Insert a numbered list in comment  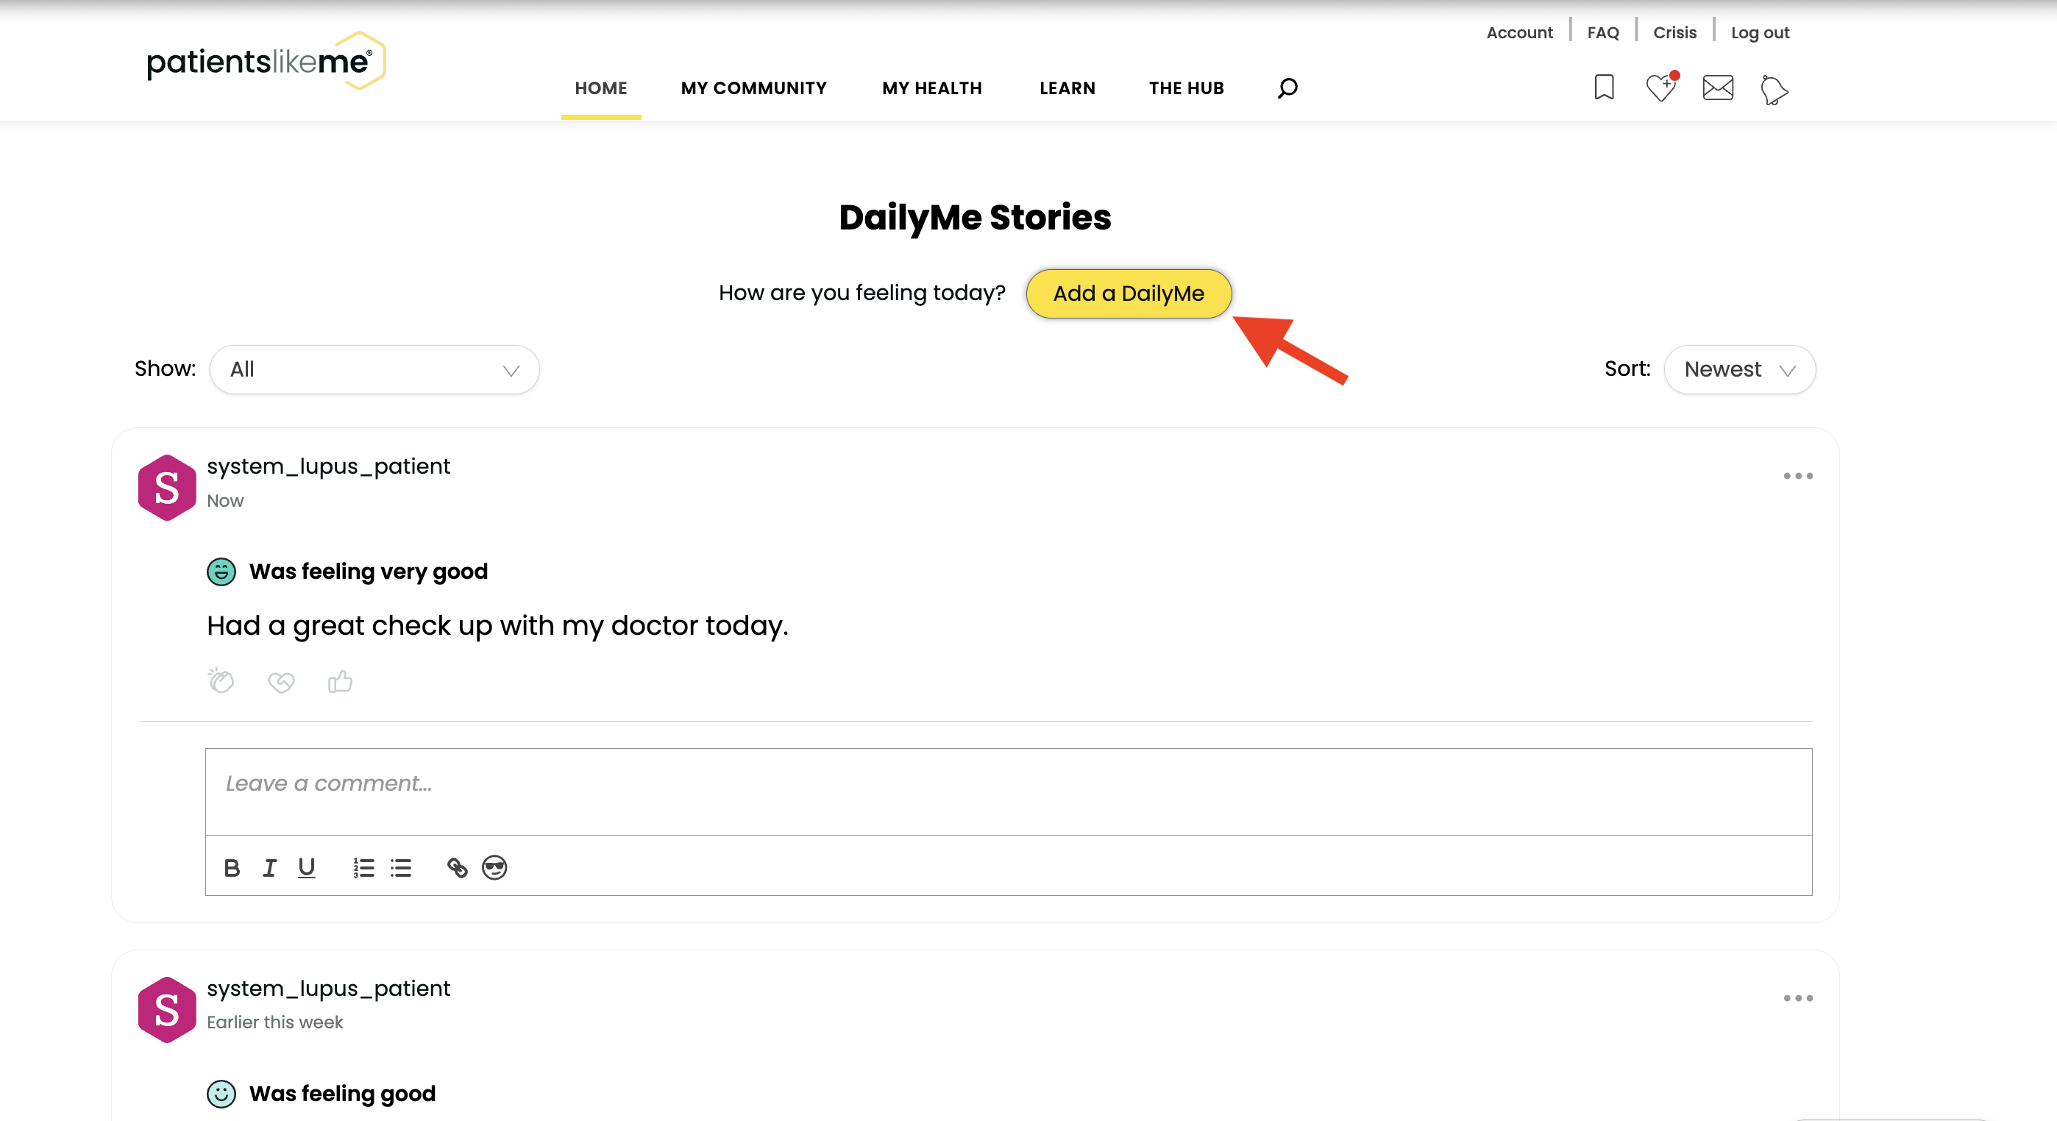click(363, 868)
